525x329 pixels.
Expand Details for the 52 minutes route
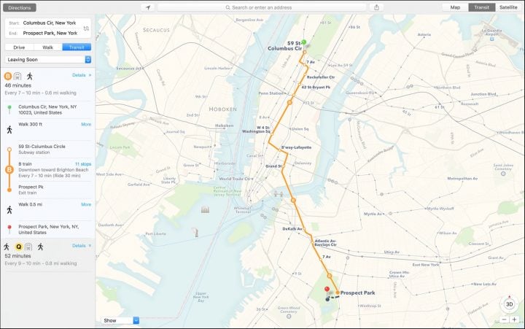82,246
